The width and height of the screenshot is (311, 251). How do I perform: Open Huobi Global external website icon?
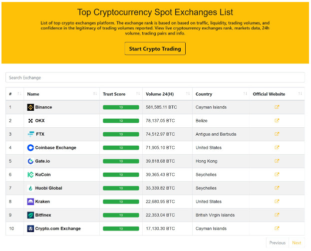point(277,188)
